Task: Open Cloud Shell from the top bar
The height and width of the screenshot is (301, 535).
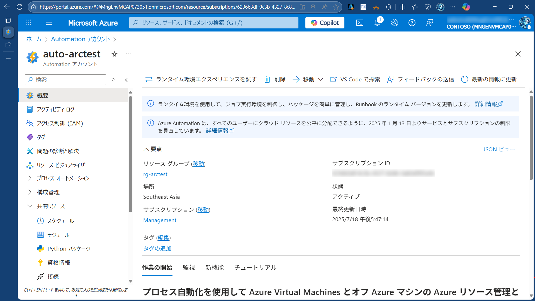Action: pyautogui.click(x=360, y=23)
